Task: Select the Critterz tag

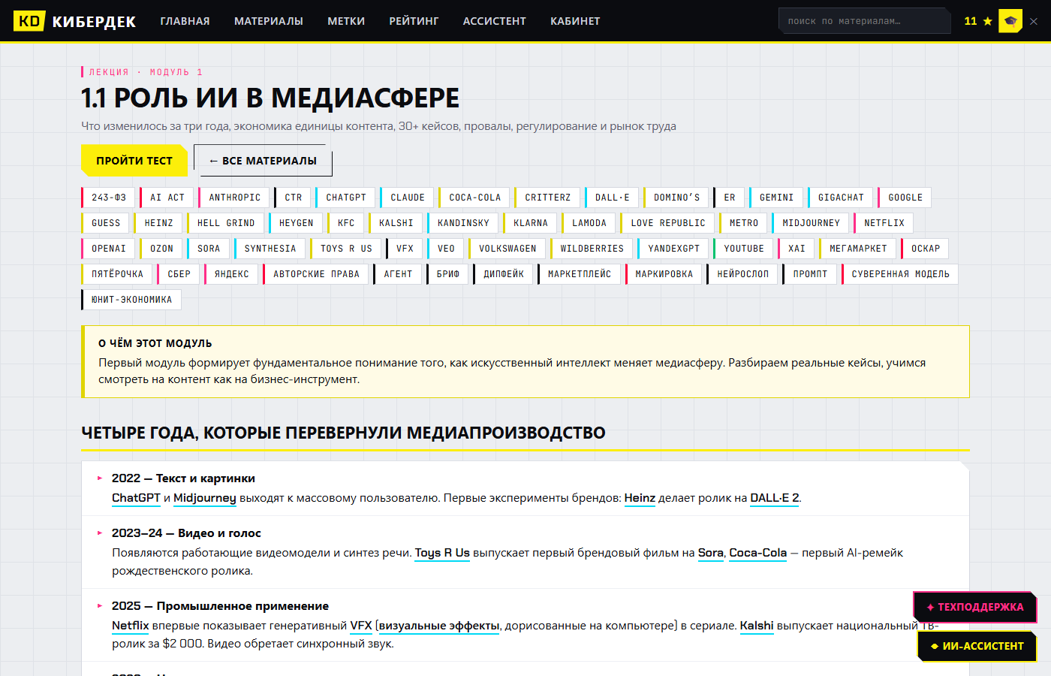Action: click(x=547, y=198)
